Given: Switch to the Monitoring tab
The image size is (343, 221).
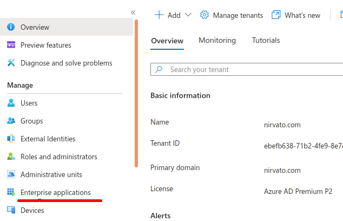Looking at the screenshot, I should click(x=217, y=40).
